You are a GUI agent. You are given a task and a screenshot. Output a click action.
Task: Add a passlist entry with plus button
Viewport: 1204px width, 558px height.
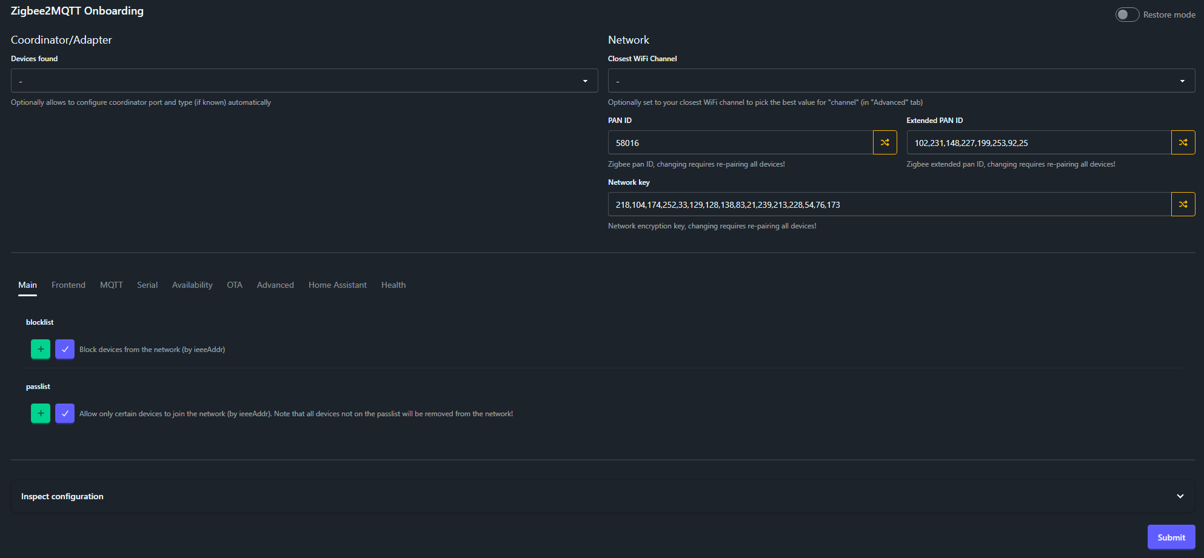(41, 413)
